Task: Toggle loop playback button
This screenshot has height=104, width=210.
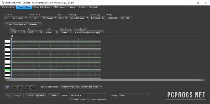Action: click(x=33, y=87)
